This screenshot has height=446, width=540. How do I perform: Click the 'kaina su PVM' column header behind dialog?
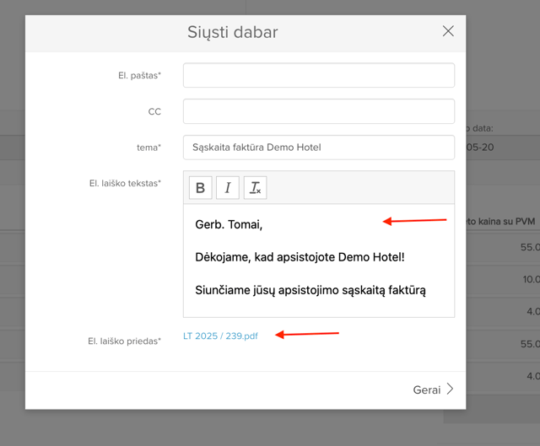pyautogui.click(x=506, y=221)
